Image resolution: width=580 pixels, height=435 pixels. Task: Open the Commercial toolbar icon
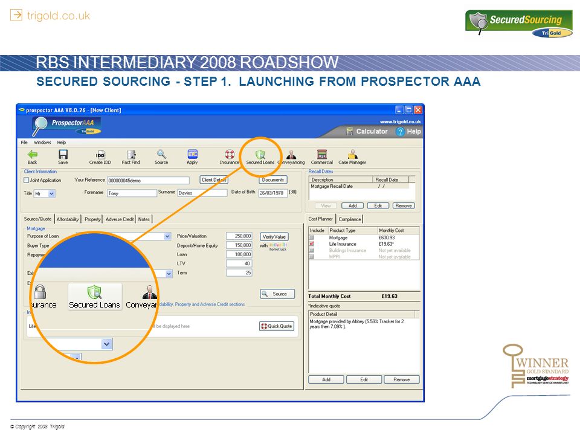[x=322, y=154]
